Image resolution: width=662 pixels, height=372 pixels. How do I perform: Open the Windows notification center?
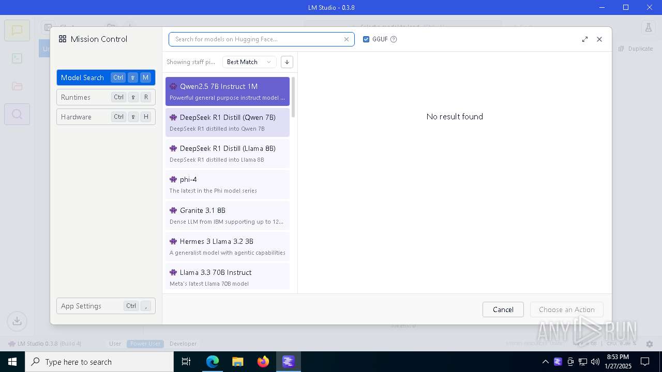(x=645, y=362)
